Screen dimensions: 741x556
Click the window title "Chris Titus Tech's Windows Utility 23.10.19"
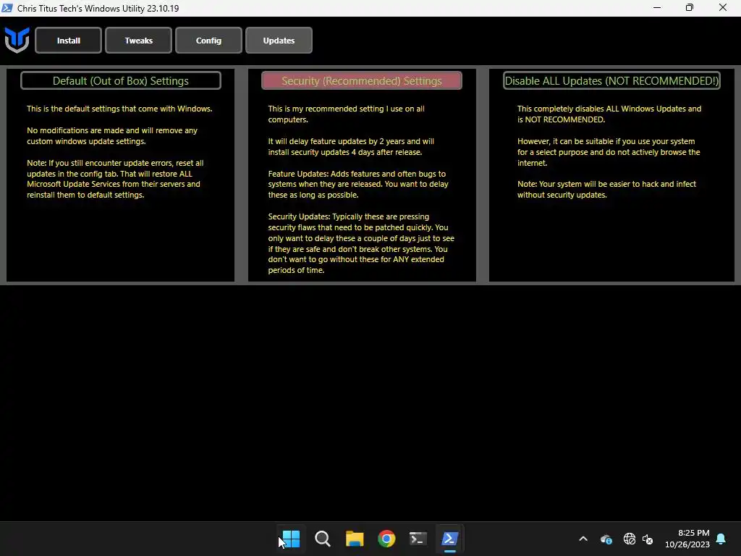tap(98, 8)
